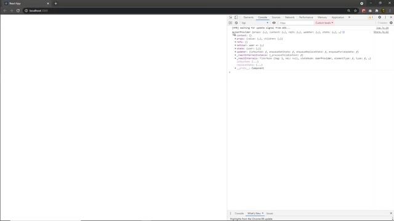Invoke the isMounted getter value

click(255, 61)
